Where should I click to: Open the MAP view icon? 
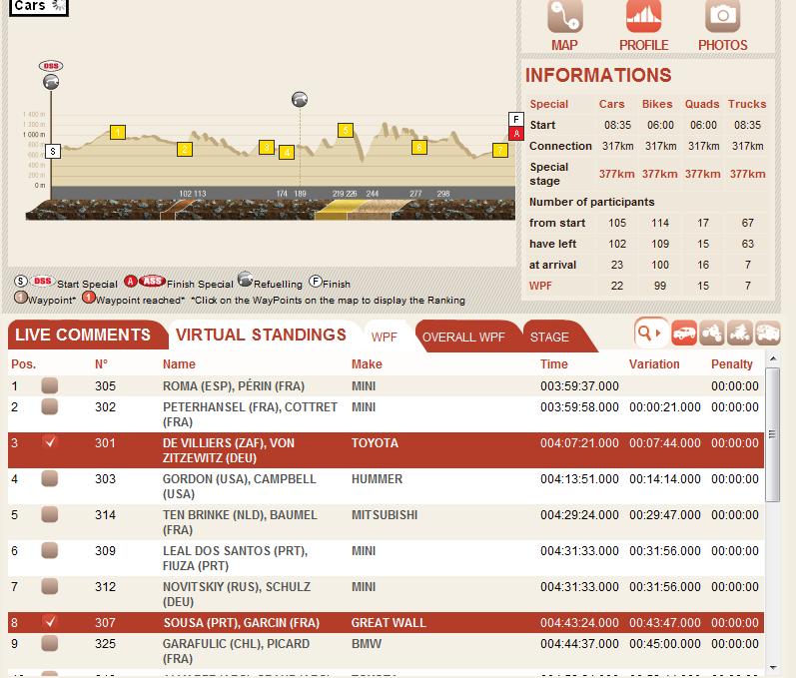coord(564,17)
